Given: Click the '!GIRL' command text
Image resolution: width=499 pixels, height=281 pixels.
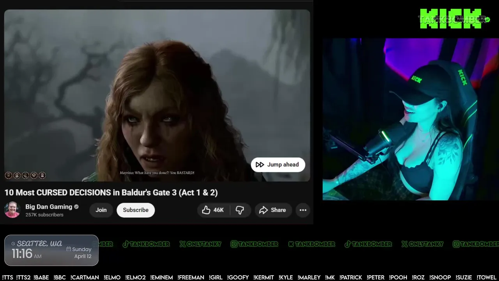Looking at the screenshot, I should [216, 277].
